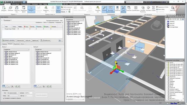Toggle the Дерево выбора (Selection Tree) ribbon button

(58, 9)
